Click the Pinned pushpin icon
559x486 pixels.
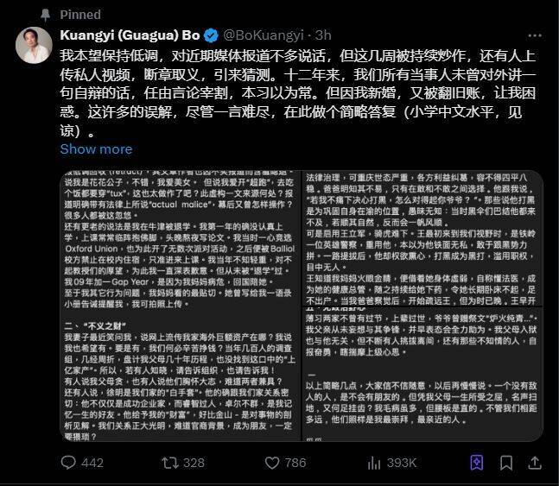[45, 15]
